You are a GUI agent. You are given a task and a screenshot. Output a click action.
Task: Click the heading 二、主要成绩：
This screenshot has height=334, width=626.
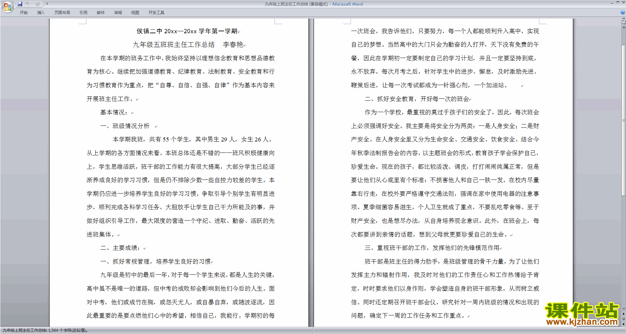pos(120,248)
